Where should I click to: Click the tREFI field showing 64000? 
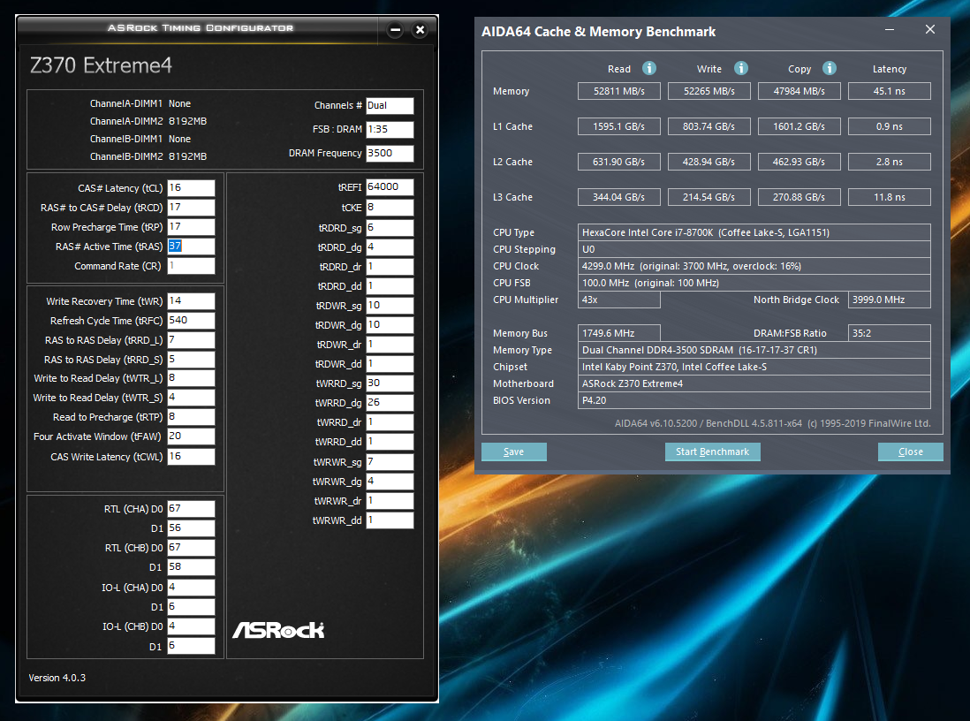390,187
